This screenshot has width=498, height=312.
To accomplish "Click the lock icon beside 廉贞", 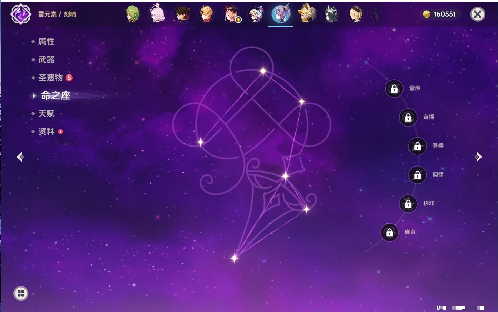I will [x=390, y=232].
